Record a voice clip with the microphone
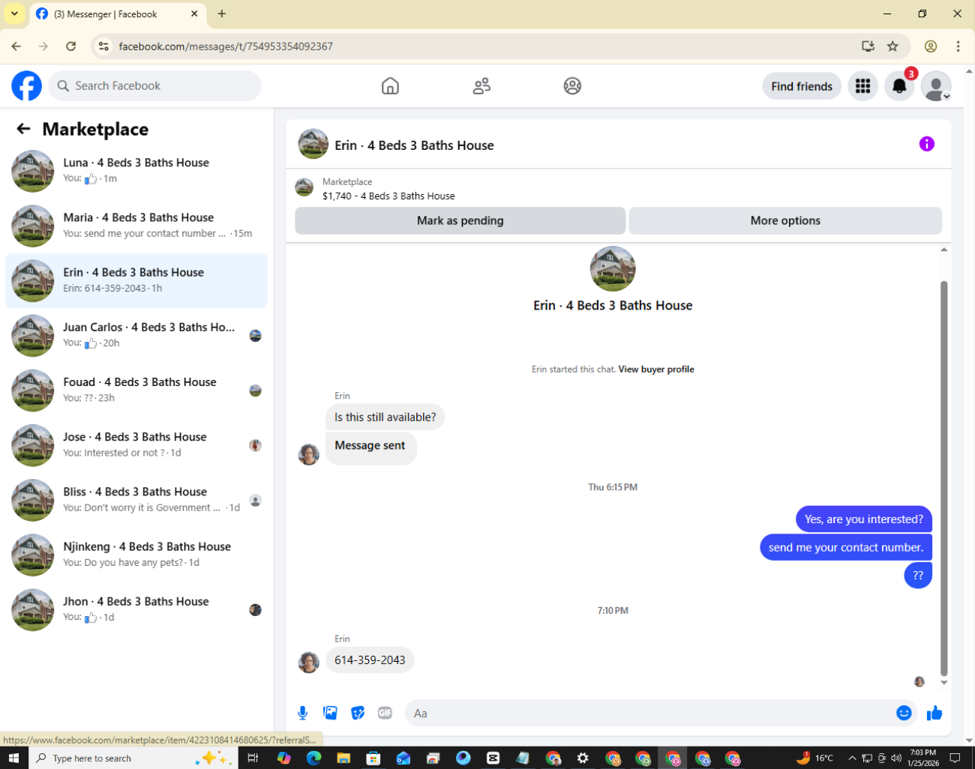 click(303, 713)
